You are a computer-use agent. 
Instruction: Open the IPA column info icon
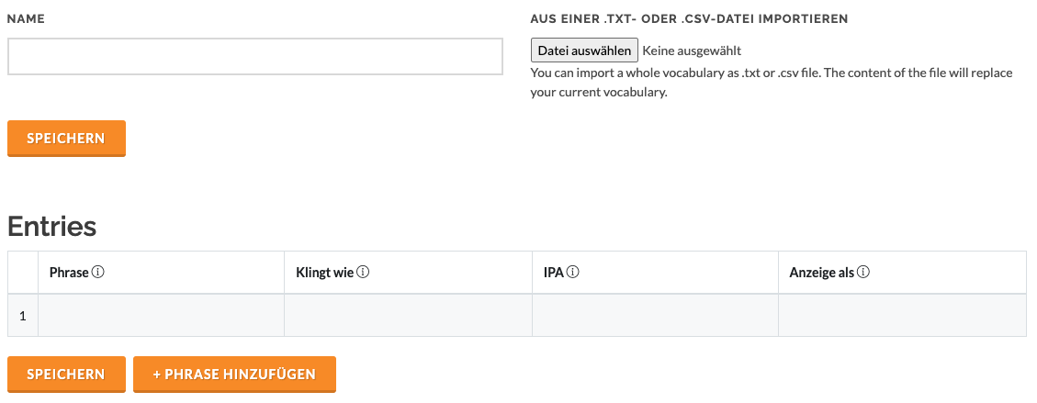[x=573, y=273]
